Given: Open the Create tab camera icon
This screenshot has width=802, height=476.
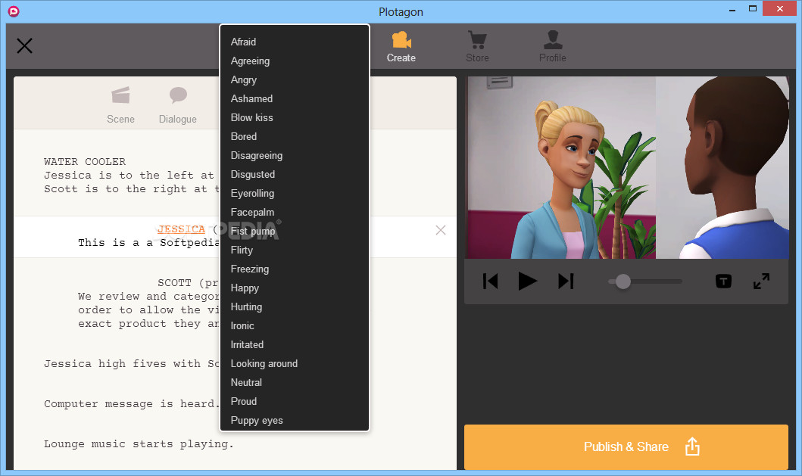Looking at the screenshot, I should click(x=401, y=40).
